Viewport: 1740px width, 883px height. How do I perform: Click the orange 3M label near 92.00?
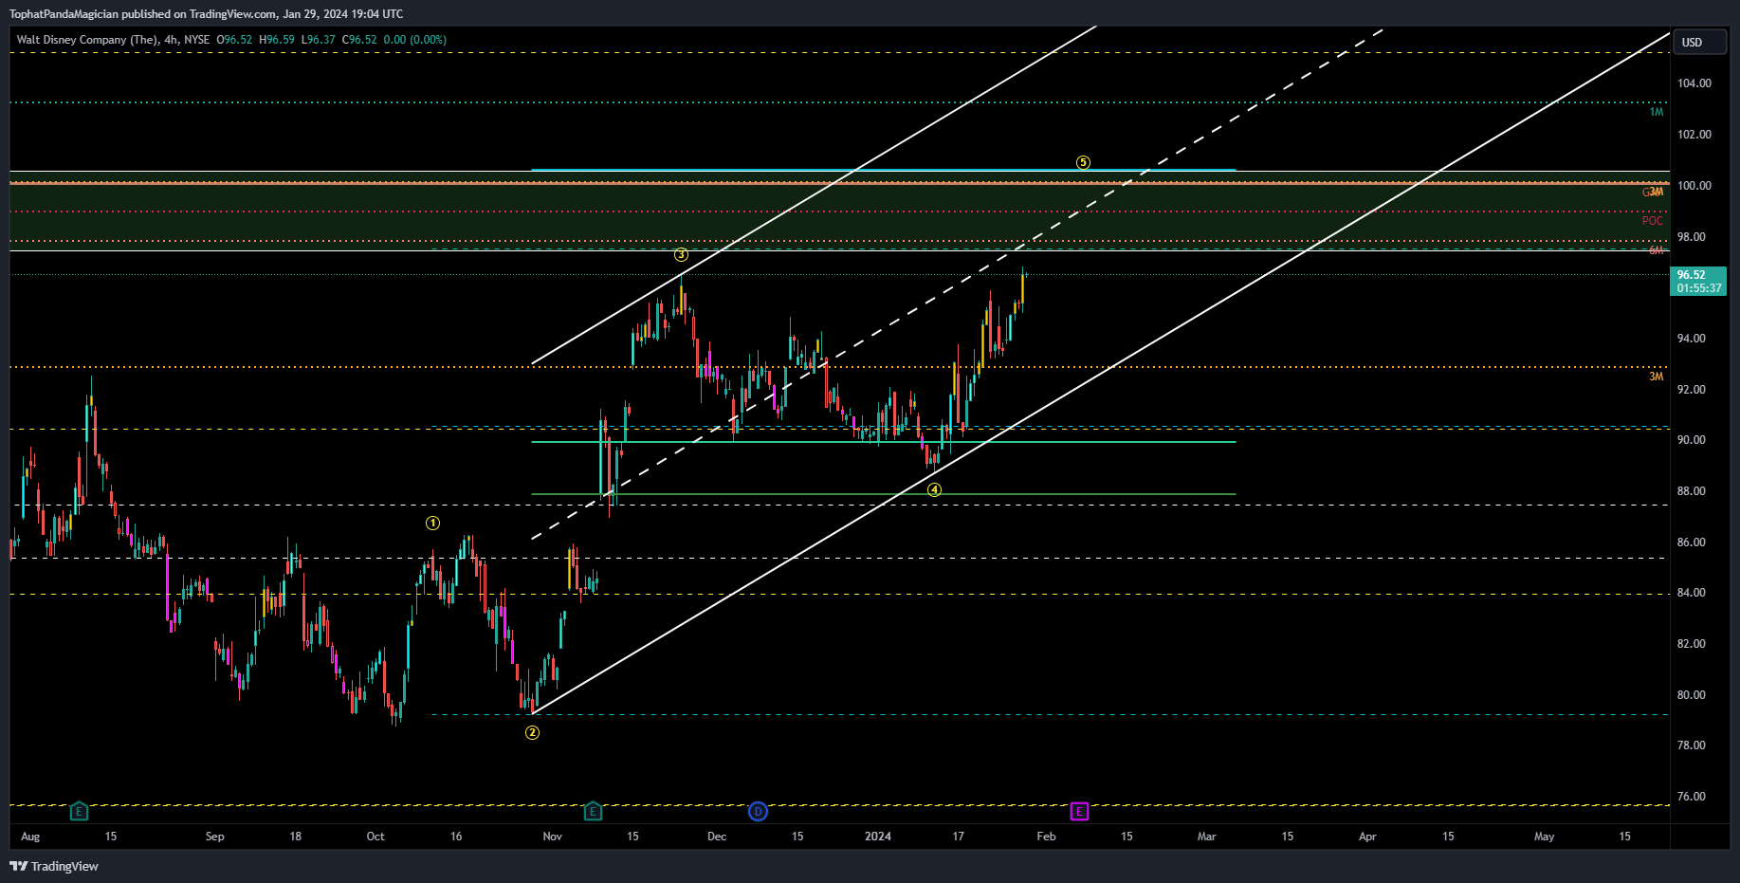[x=1656, y=377]
